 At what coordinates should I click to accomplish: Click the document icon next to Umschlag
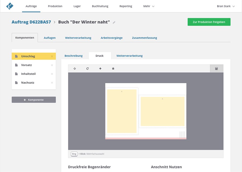pos(16,56)
